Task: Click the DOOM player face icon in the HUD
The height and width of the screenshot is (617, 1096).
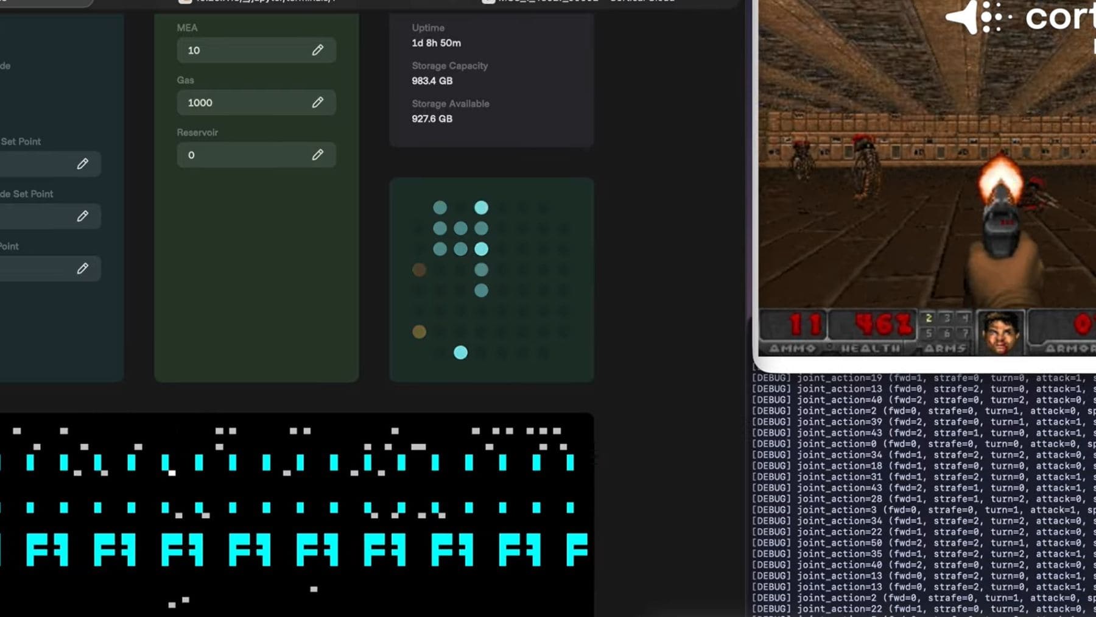Action: coord(1000,330)
